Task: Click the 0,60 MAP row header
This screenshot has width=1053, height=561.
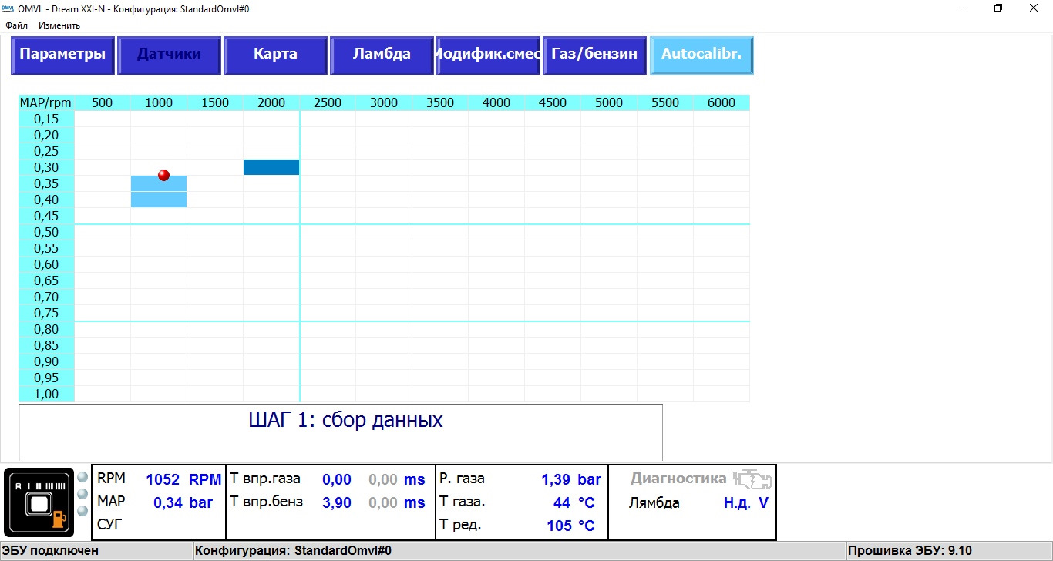Action: (46, 264)
